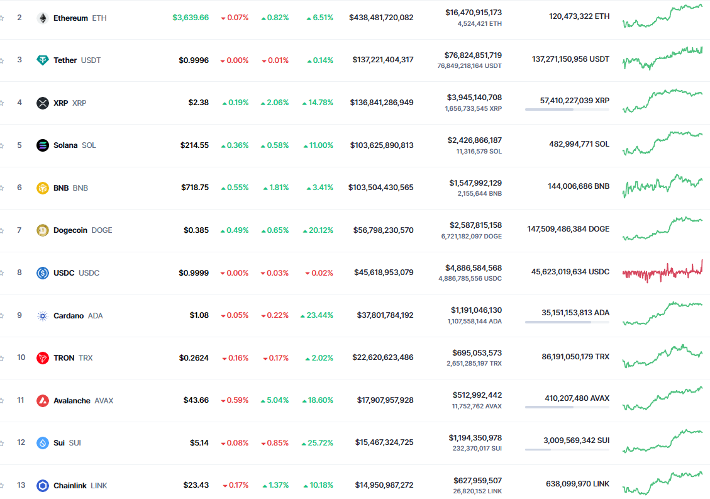
Task: Click Dogecoin volume $2,587,815,158
Action: pyautogui.click(x=475, y=225)
